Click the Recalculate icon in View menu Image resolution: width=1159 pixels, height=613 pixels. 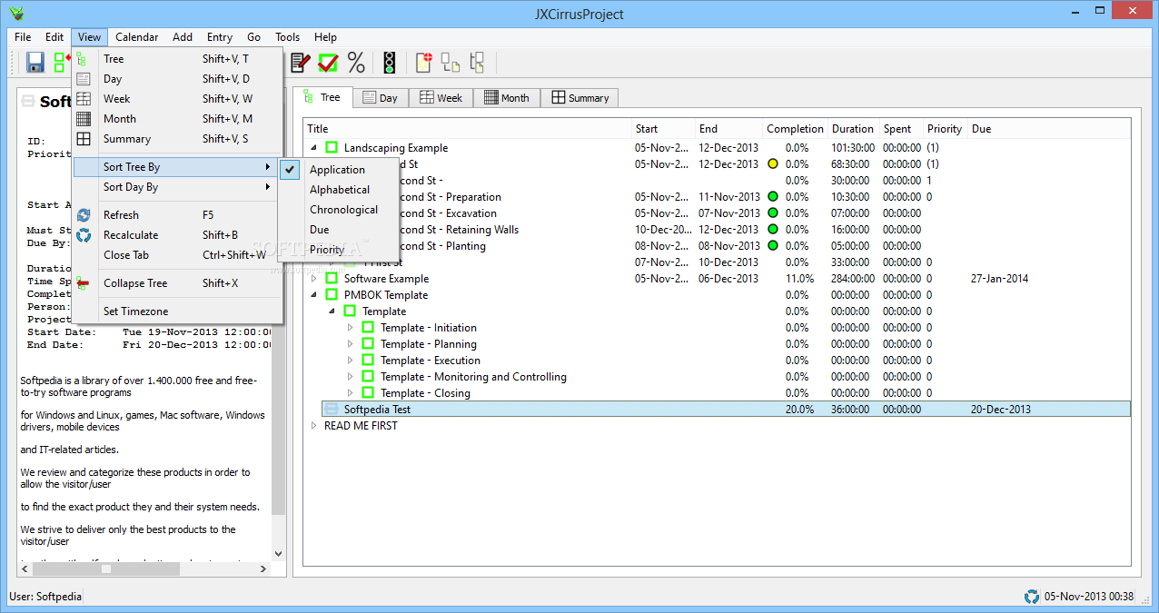click(x=84, y=235)
